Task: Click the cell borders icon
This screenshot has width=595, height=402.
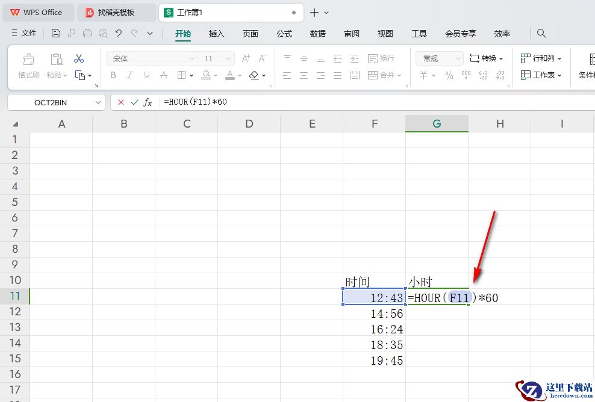Action: (181, 75)
